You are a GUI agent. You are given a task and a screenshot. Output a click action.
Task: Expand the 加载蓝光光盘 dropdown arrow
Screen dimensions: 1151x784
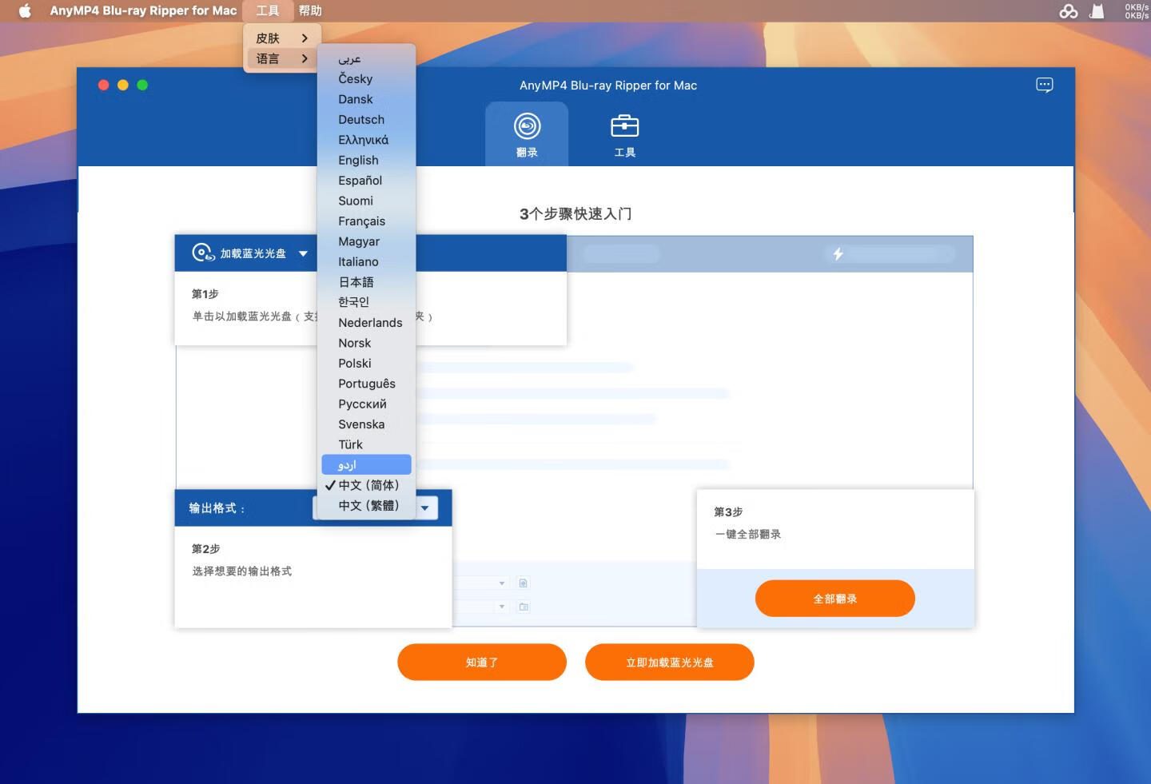303,254
